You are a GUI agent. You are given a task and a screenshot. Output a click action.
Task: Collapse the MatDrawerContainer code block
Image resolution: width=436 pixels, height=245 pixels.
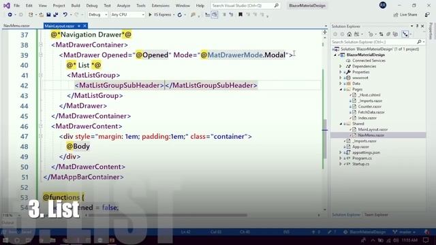pos(41,45)
